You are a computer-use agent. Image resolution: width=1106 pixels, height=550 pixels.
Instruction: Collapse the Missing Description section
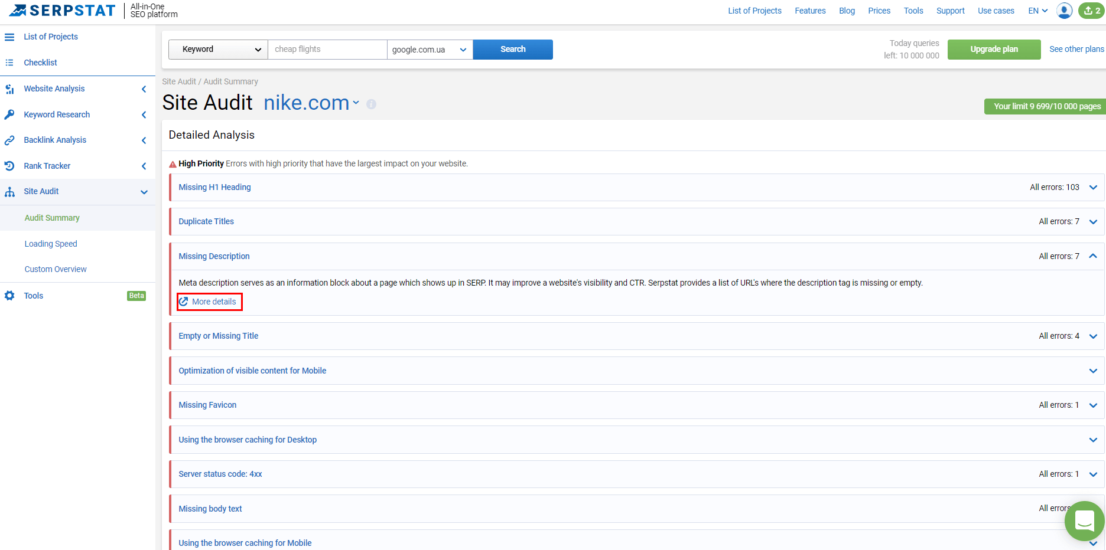pyautogui.click(x=1093, y=256)
